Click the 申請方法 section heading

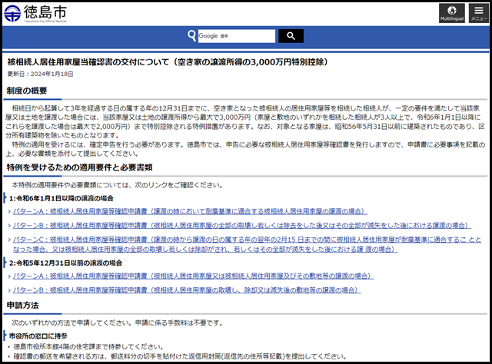pos(22,306)
